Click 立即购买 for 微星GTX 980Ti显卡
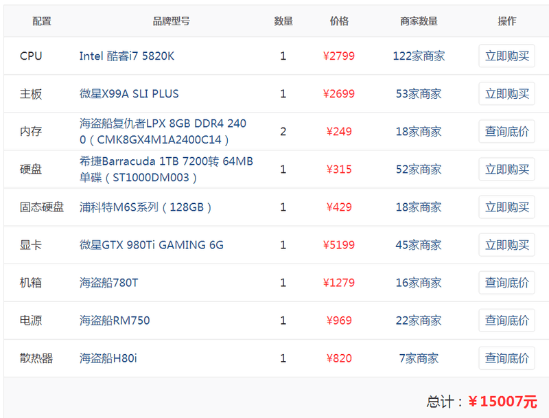This screenshot has height=418, width=549. 506,245
